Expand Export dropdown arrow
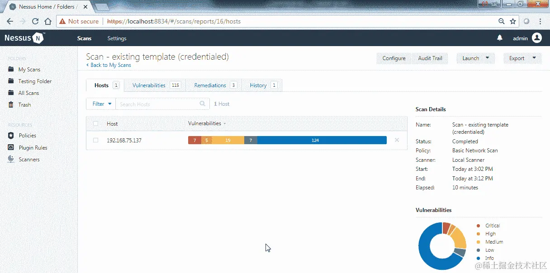Image resolution: width=550 pixels, height=273 pixels. pyautogui.click(x=534, y=58)
